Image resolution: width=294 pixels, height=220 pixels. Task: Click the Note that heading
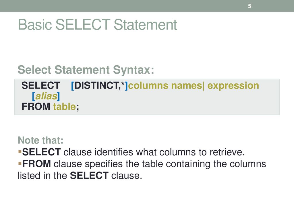[41, 140]
